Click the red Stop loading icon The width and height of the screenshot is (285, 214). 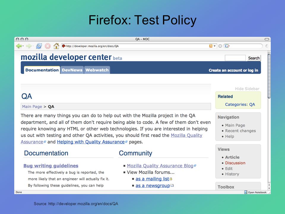coord(47,46)
